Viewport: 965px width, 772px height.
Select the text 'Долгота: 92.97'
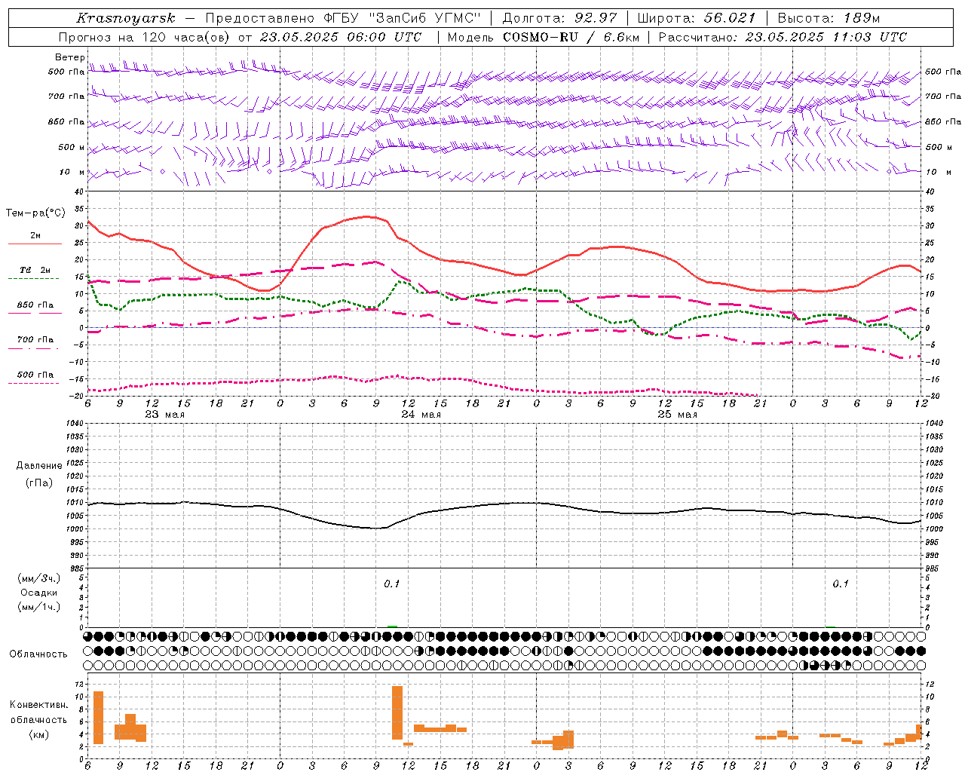pos(559,18)
